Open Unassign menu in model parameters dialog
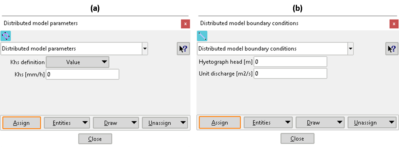The image size is (399, 147). [x=165, y=123]
